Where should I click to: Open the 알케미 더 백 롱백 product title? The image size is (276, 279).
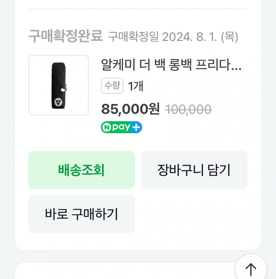click(171, 65)
